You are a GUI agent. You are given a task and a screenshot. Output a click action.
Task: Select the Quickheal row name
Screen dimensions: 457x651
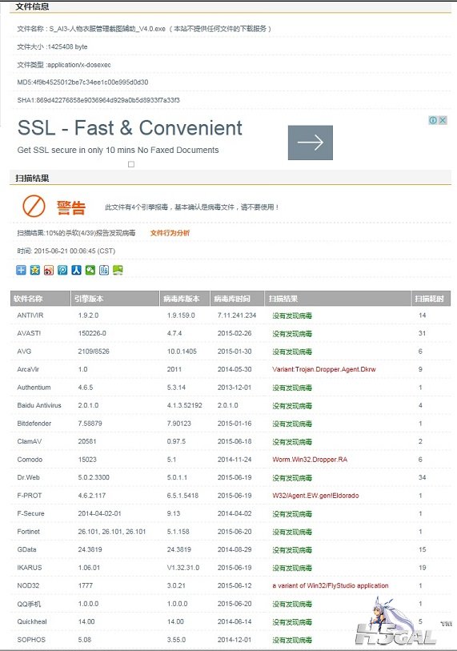[31, 621]
